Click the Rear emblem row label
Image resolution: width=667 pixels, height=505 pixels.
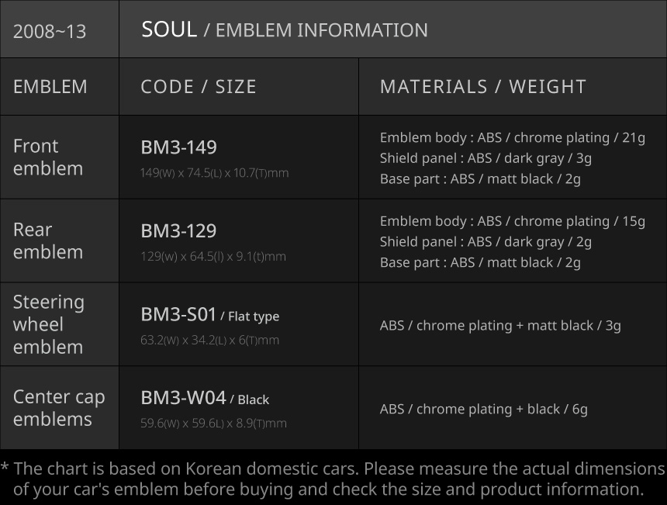coord(48,240)
